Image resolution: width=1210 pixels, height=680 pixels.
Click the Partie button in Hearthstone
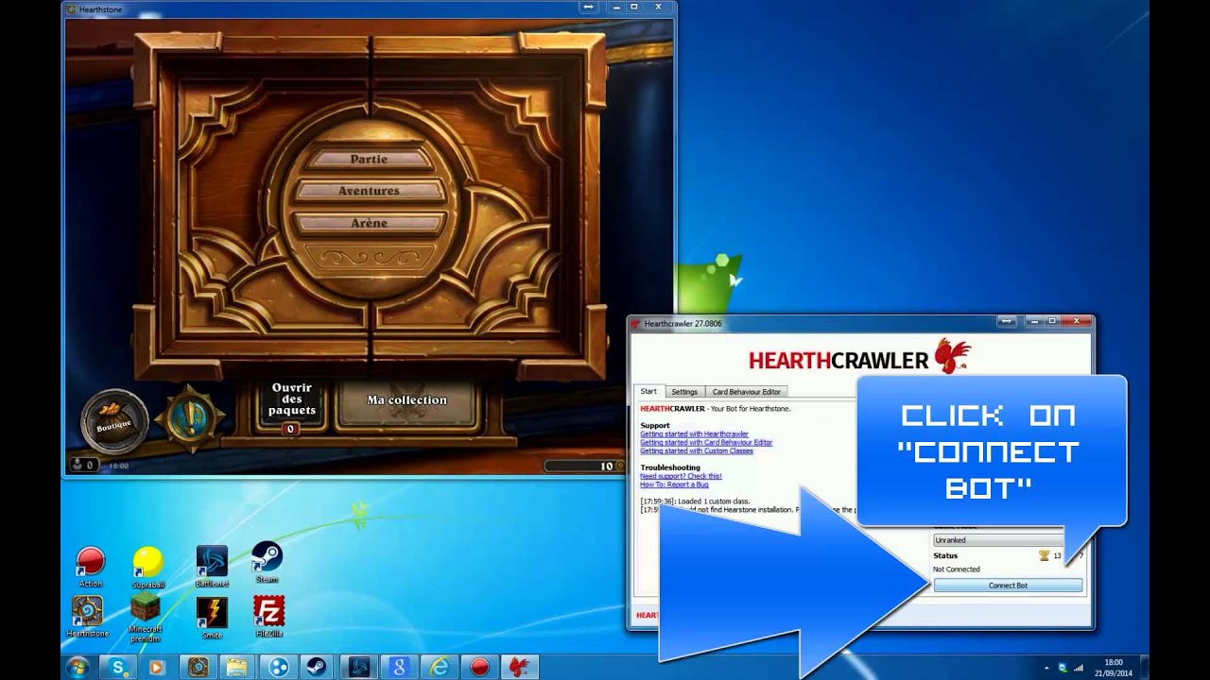369,160
